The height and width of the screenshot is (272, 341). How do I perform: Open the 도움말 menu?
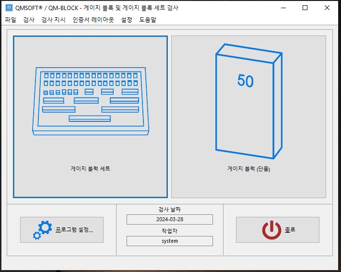(148, 20)
